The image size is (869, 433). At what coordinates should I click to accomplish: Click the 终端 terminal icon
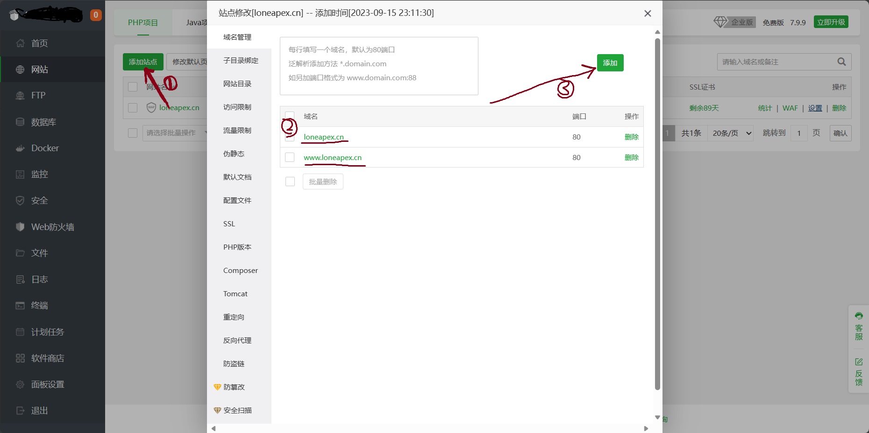pyautogui.click(x=20, y=306)
